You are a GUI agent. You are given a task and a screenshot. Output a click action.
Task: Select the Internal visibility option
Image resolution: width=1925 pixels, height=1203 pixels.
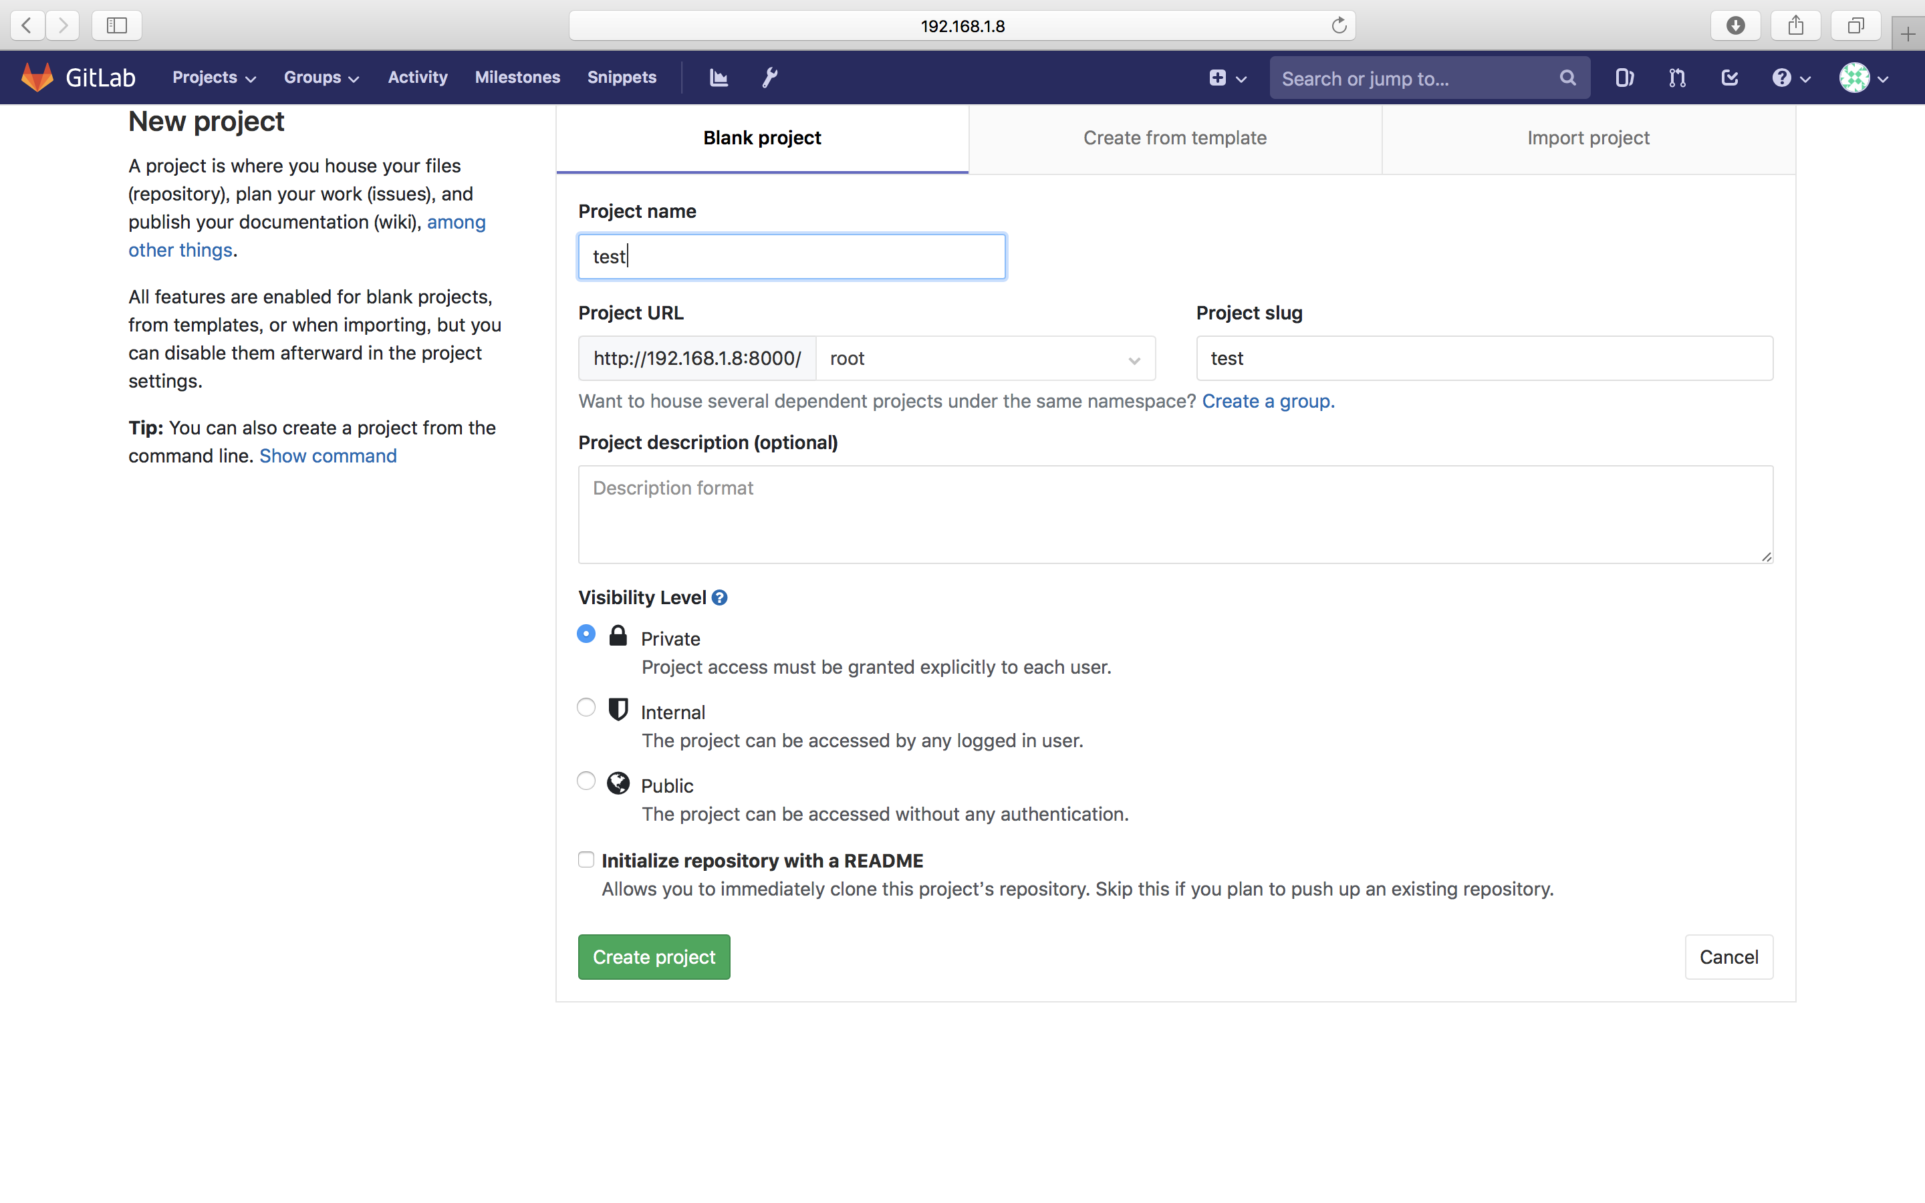click(x=586, y=706)
